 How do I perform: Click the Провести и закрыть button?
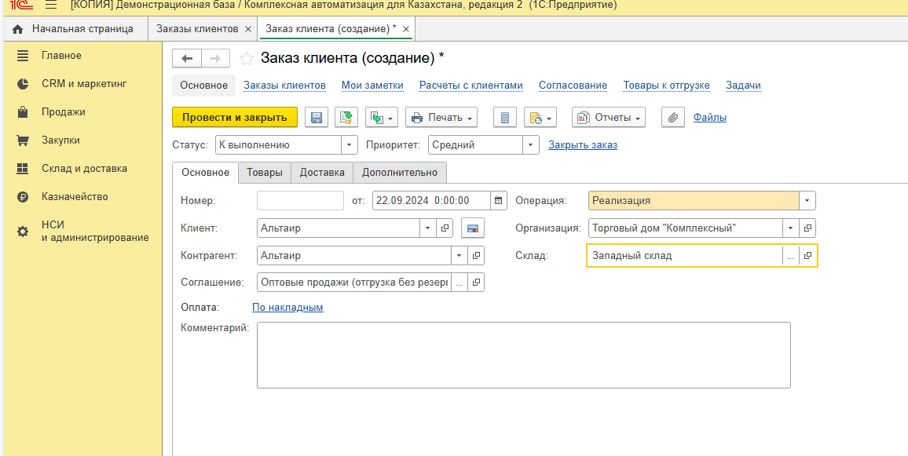235,118
